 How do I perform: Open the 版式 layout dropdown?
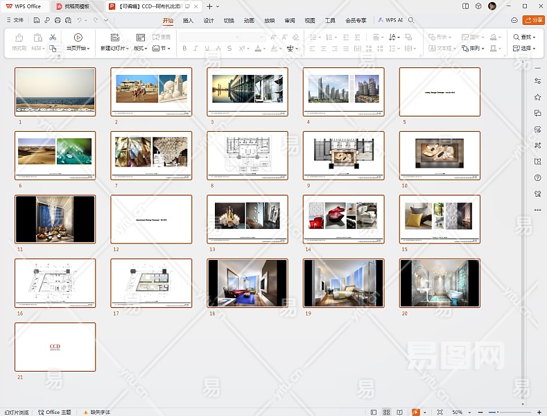(140, 49)
